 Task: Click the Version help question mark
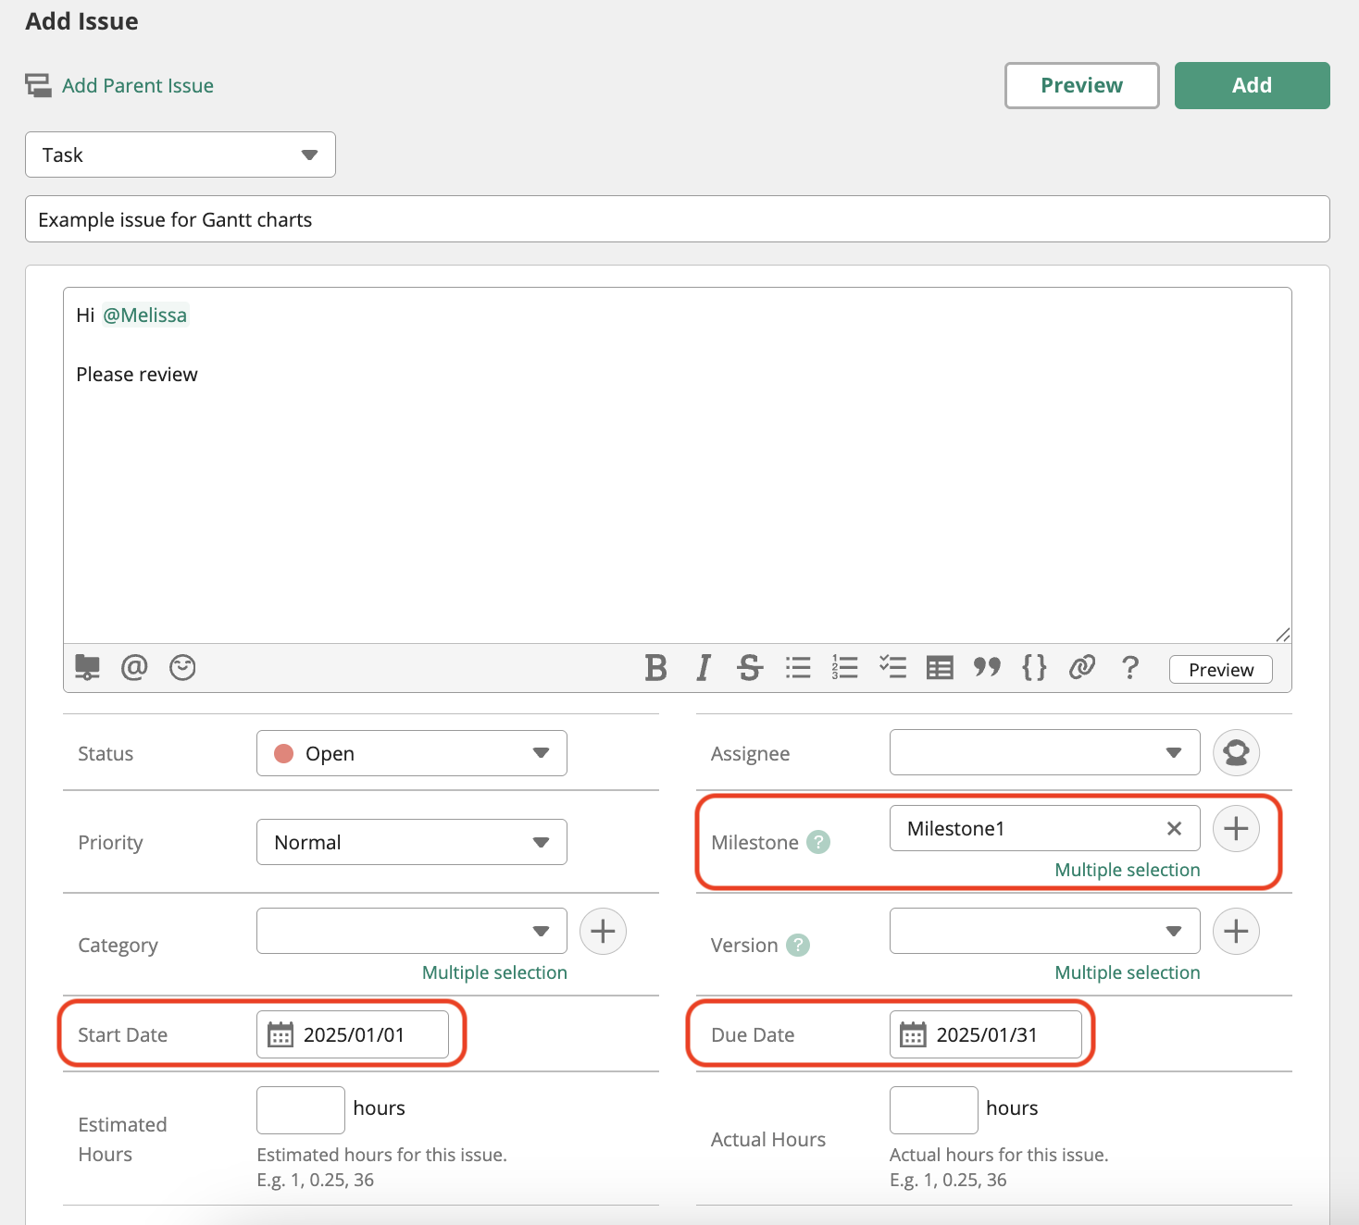pyautogui.click(x=798, y=945)
